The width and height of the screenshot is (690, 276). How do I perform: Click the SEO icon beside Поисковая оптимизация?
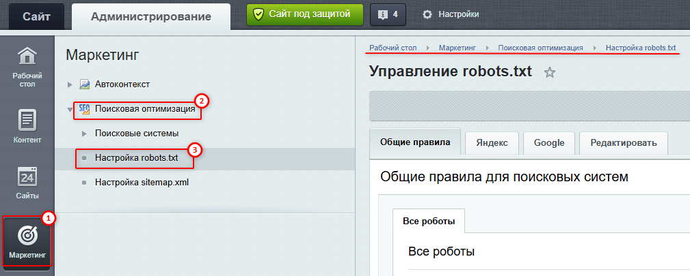(x=85, y=108)
